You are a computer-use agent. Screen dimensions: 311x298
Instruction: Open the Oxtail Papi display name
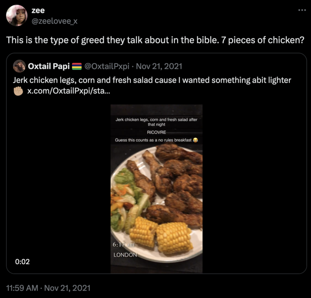[x=48, y=66]
